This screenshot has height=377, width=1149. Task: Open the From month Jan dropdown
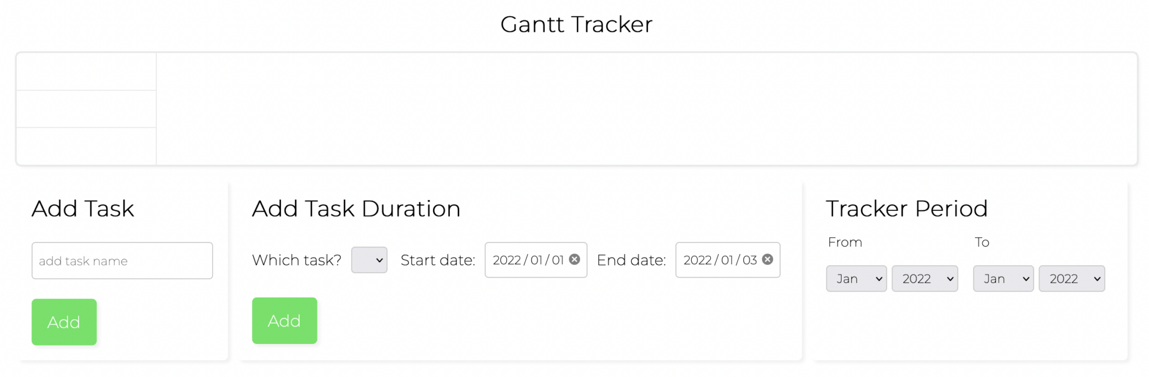[856, 279]
